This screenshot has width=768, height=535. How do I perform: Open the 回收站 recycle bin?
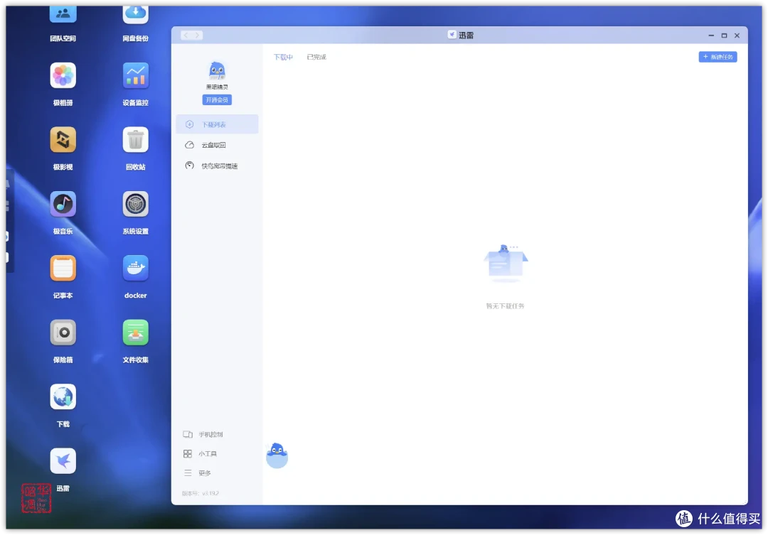pos(135,140)
